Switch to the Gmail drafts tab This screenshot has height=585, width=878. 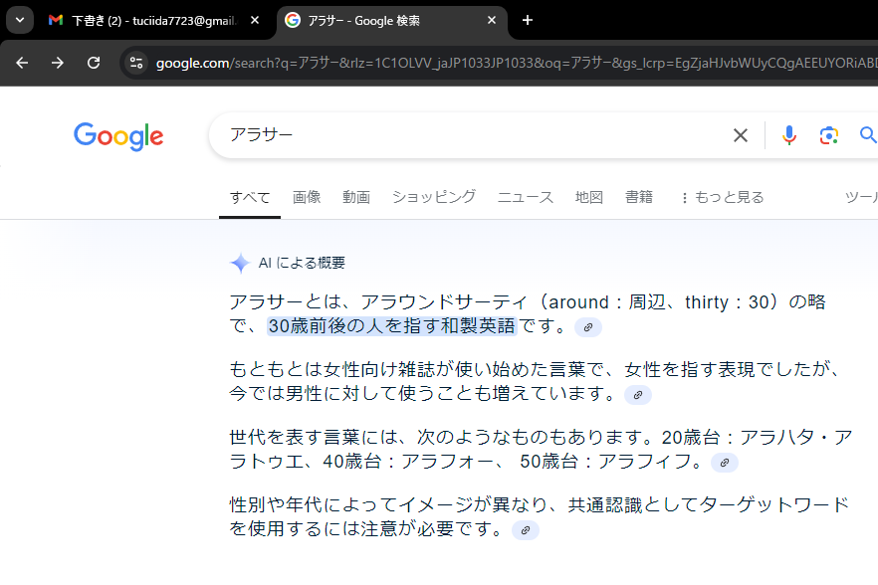tap(154, 21)
